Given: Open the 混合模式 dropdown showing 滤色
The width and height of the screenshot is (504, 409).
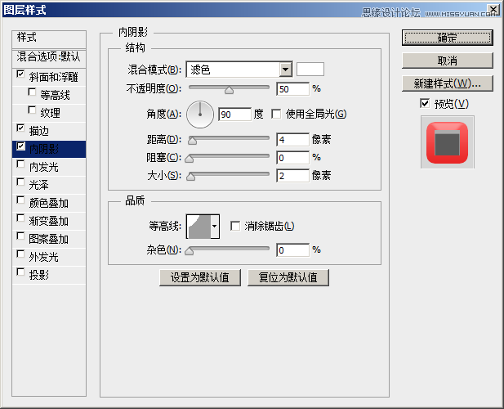Looking at the screenshot, I should point(239,70).
